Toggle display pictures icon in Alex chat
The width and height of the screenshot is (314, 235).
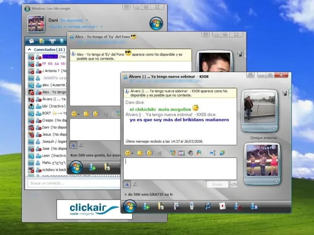point(239,54)
